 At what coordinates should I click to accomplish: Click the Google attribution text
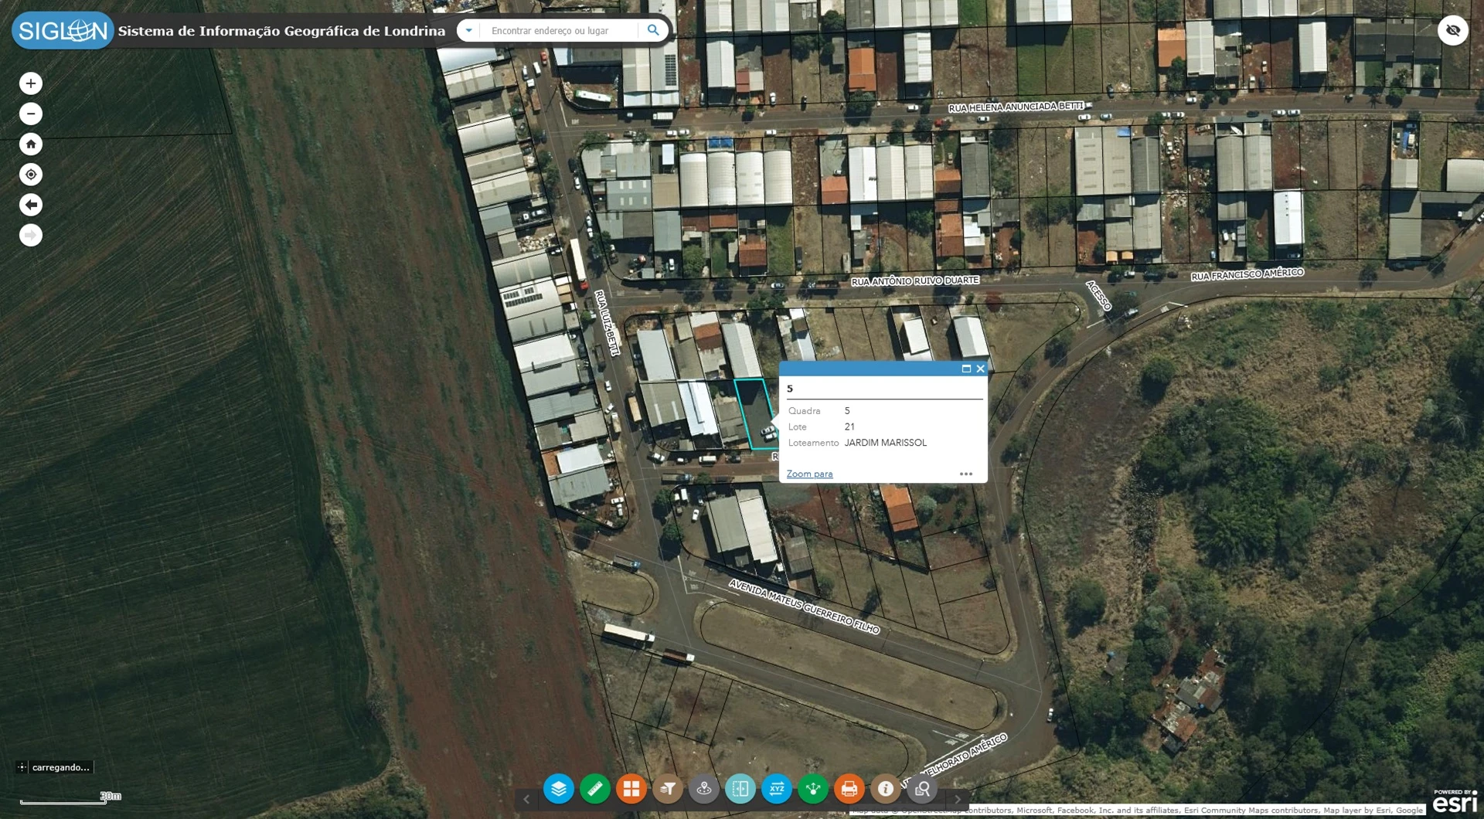(1409, 810)
